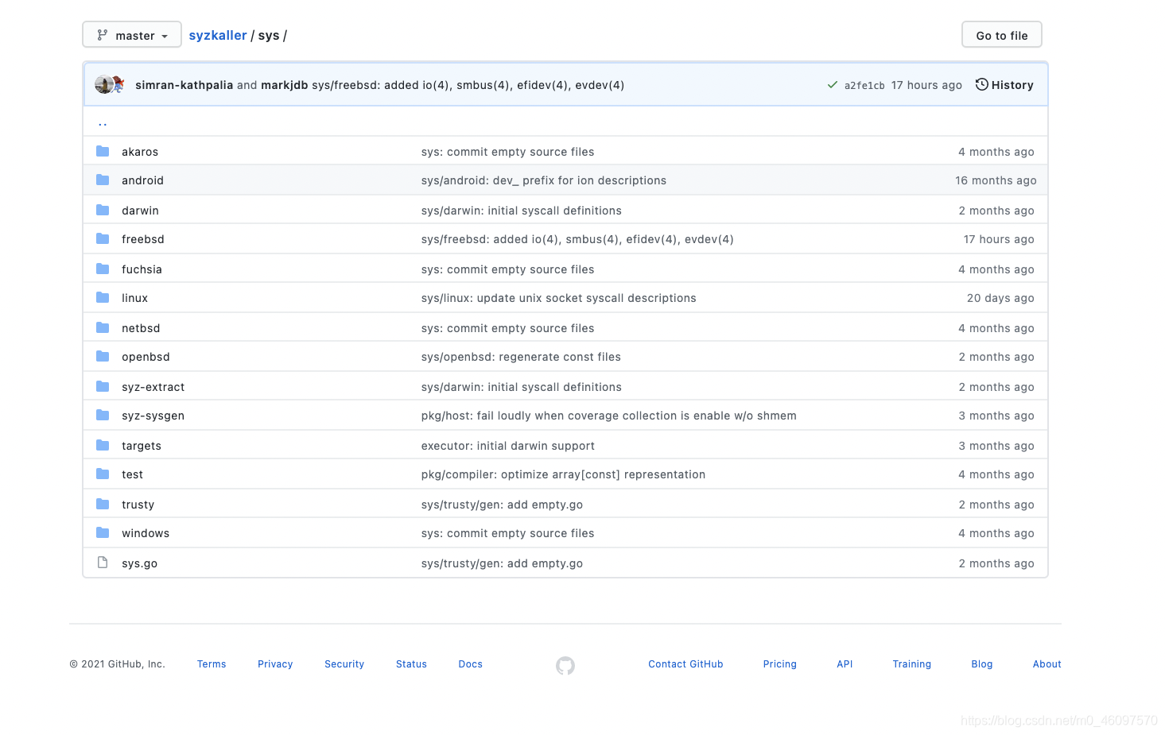Open the Privacy footer link
Image resolution: width=1165 pixels, height=735 pixels.
pos(275,664)
